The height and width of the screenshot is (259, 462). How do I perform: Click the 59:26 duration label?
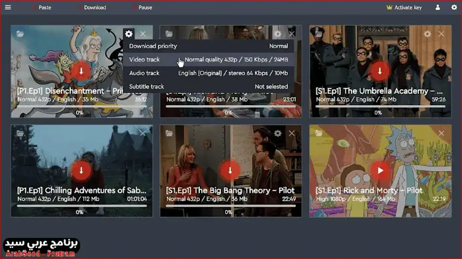439,100
